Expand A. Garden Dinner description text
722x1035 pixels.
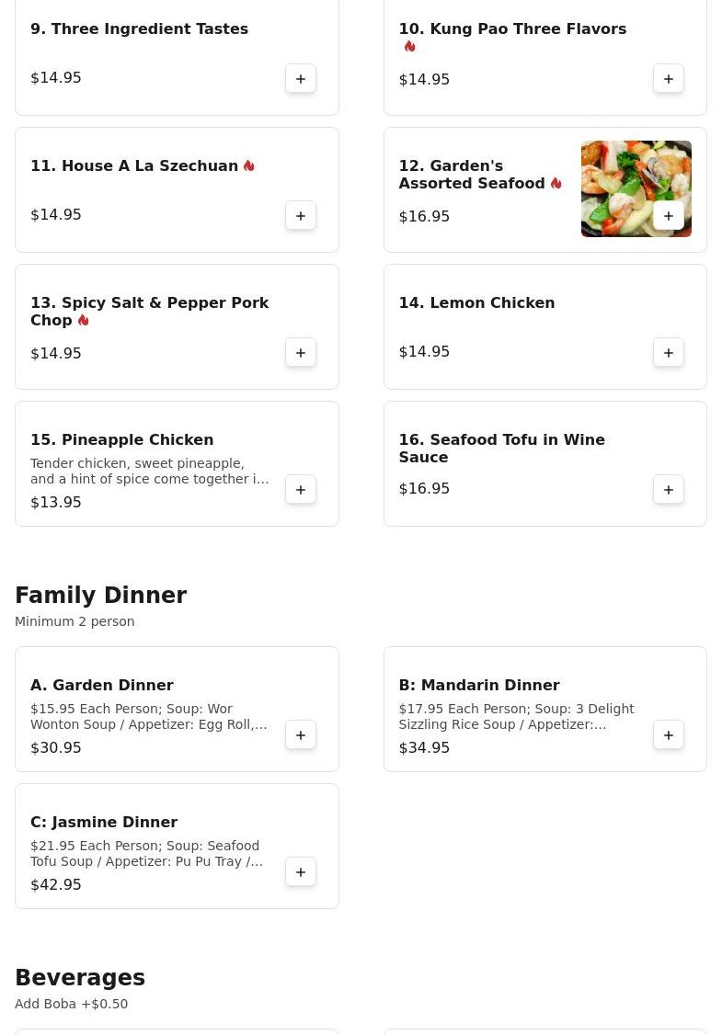[149, 717]
